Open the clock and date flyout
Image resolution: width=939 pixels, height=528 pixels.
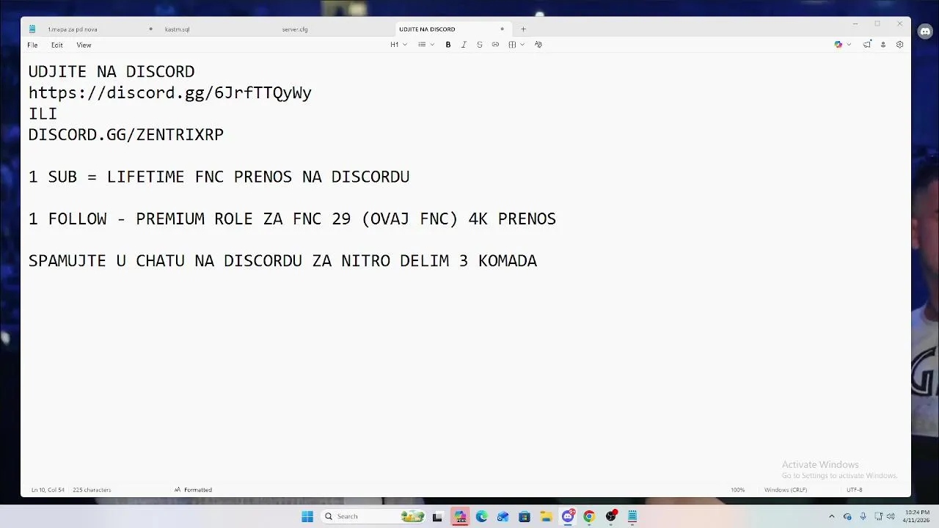tap(917, 516)
